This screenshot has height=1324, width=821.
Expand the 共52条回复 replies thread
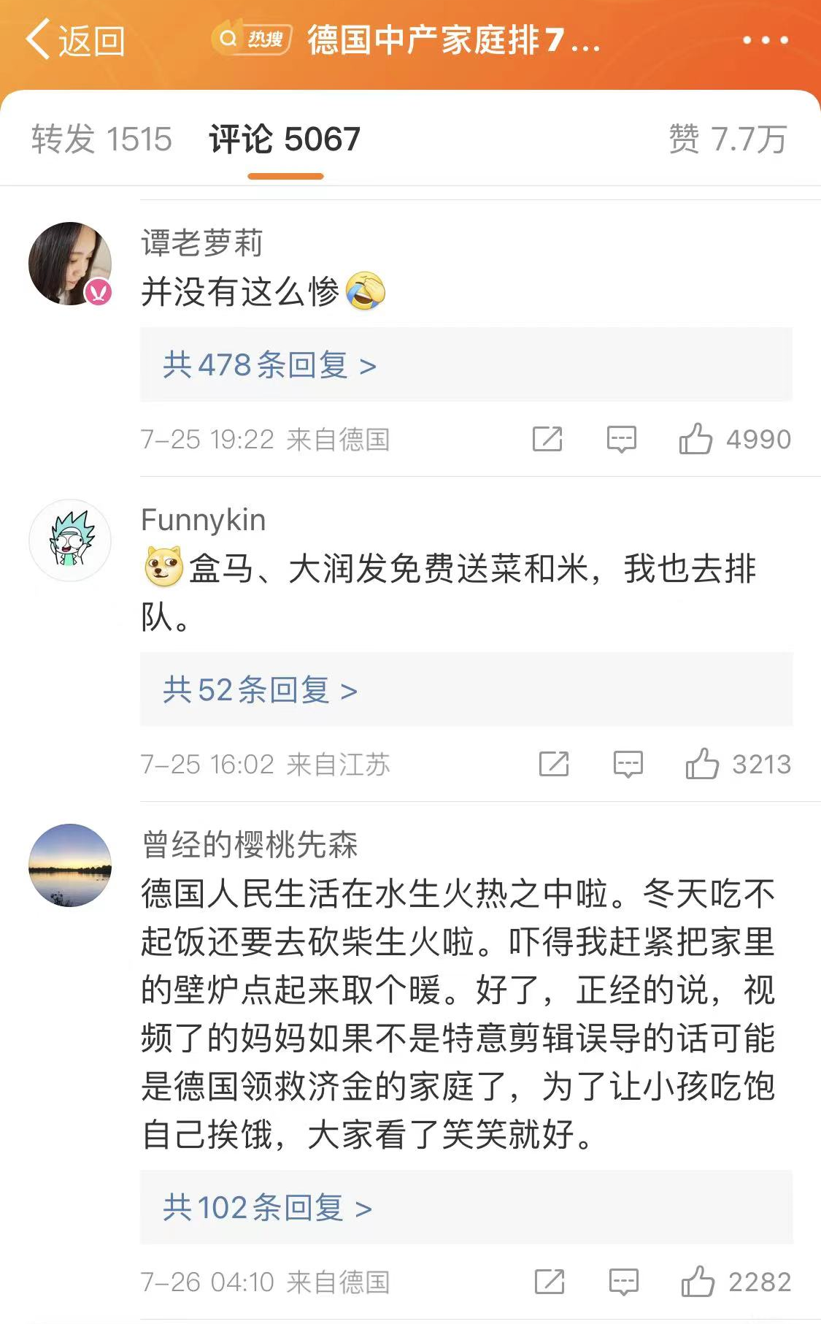(x=260, y=690)
